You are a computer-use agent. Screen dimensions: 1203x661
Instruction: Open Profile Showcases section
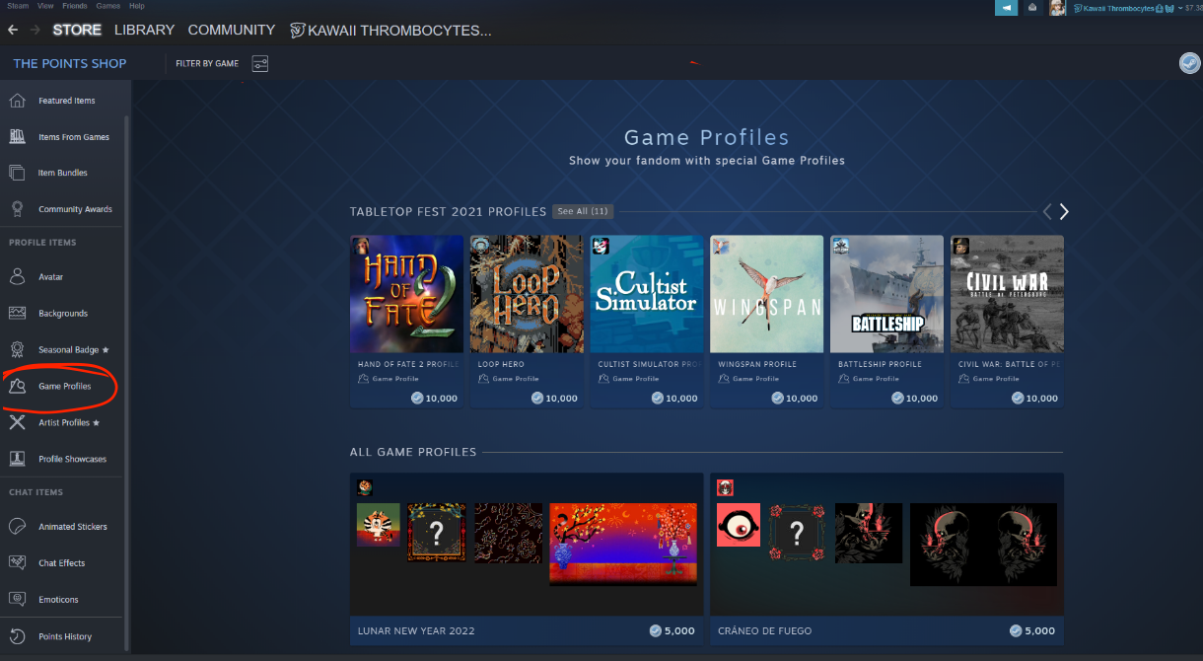pos(63,459)
